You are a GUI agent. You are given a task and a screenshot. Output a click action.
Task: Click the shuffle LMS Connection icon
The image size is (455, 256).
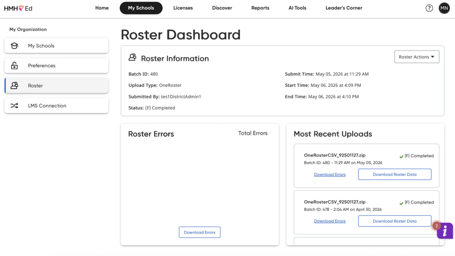point(14,106)
